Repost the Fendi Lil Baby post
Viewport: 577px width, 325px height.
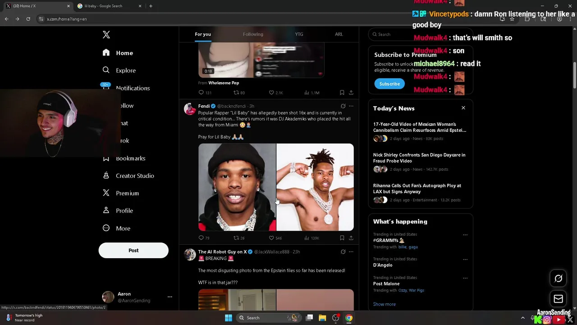coord(236,238)
